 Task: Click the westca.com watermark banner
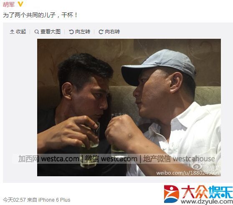tap(116, 159)
